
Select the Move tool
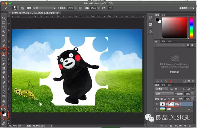(4, 18)
